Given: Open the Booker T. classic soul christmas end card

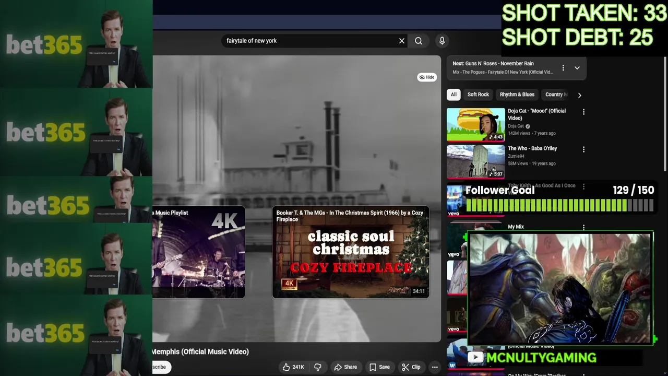Looking at the screenshot, I should tap(351, 252).
